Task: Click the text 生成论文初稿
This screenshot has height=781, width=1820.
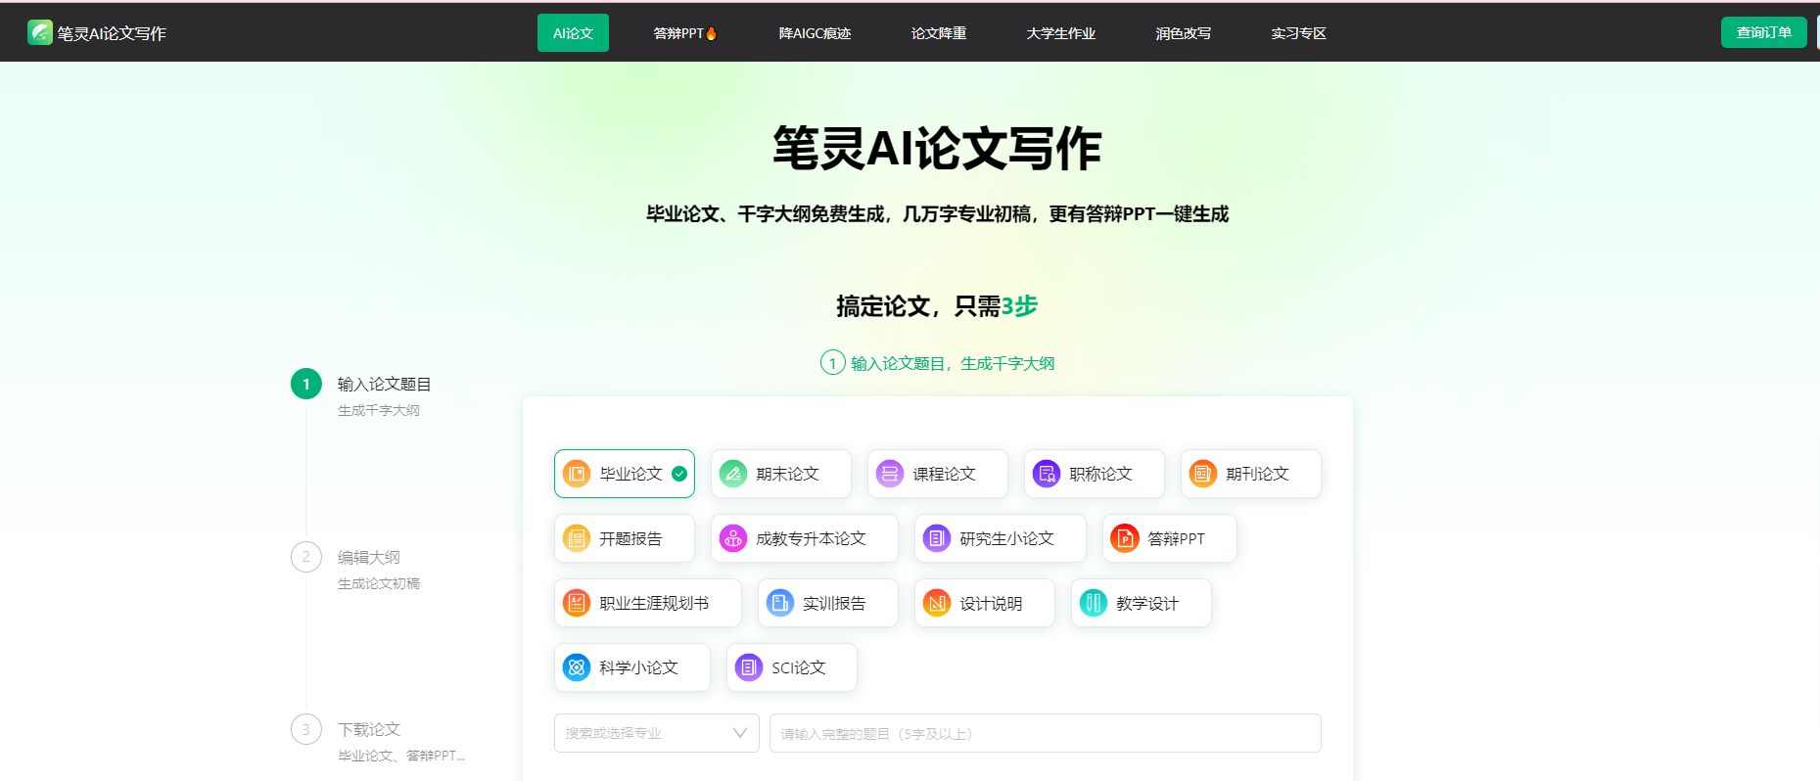Action: coord(379,584)
